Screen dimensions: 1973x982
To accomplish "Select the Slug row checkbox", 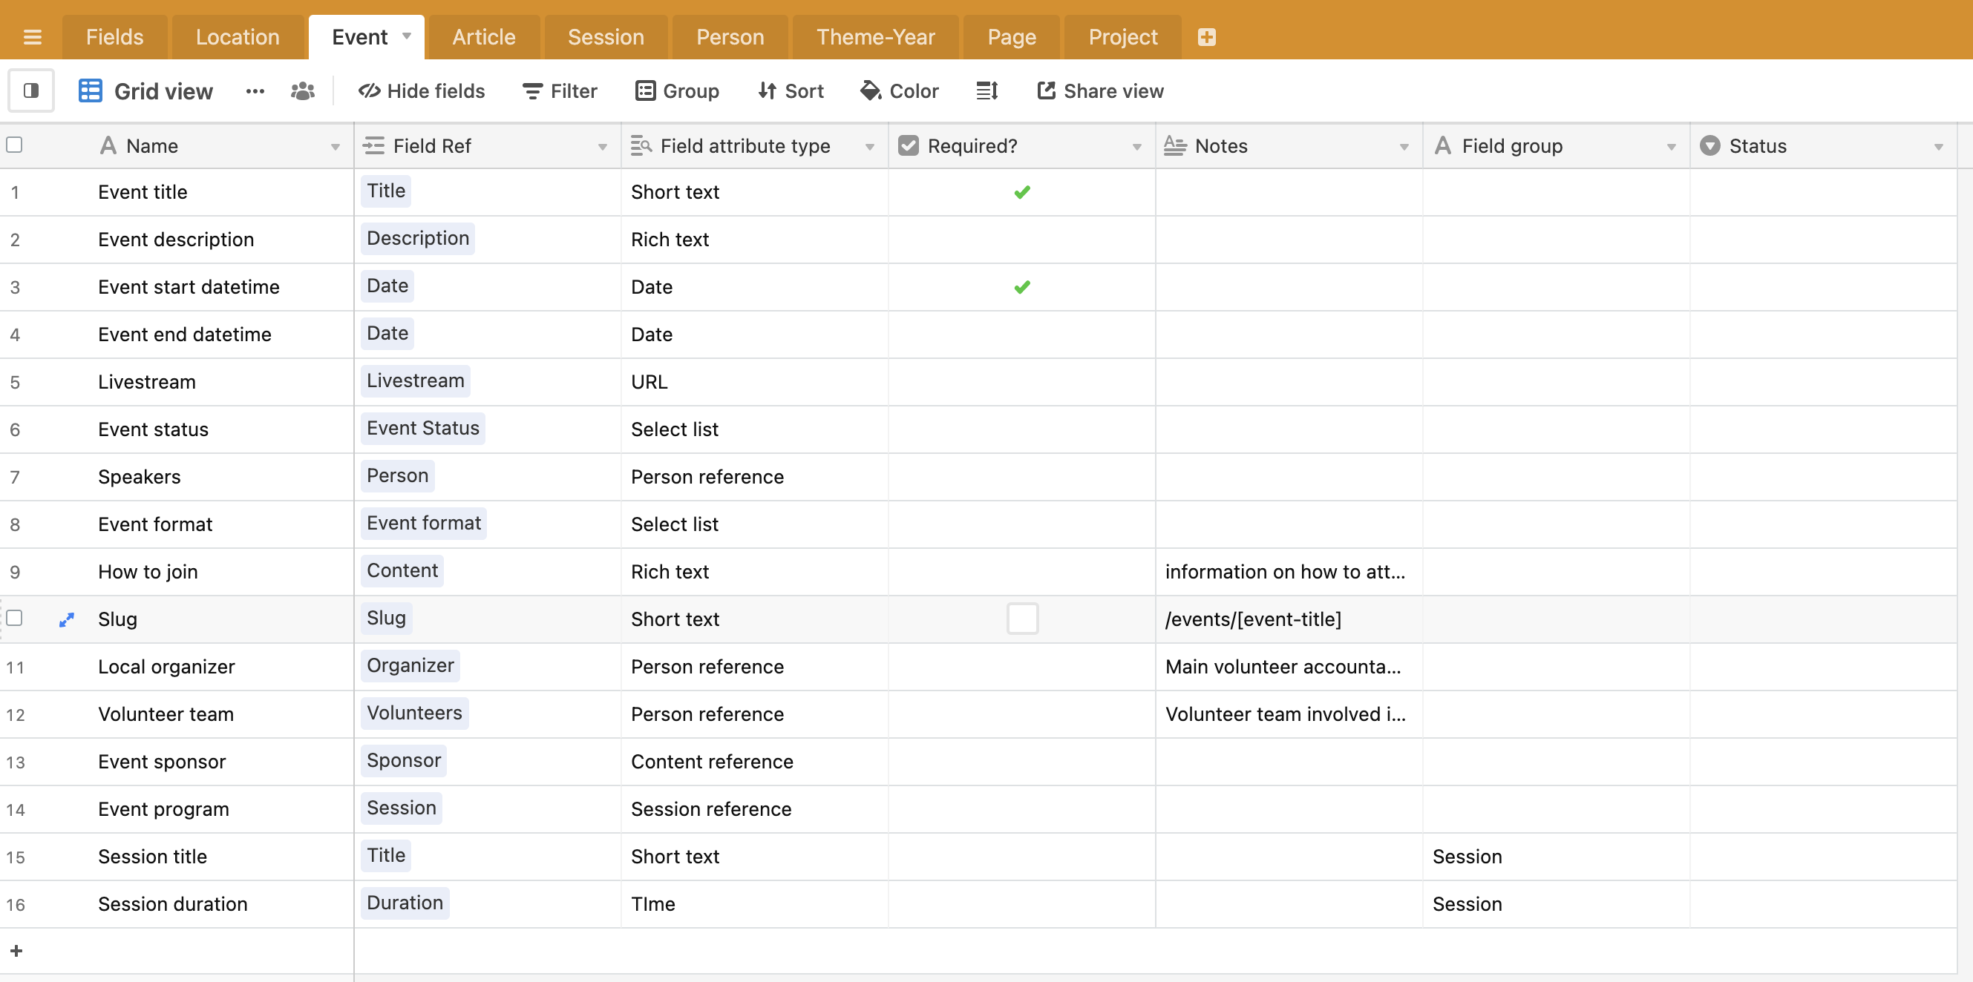I will [15, 618].
